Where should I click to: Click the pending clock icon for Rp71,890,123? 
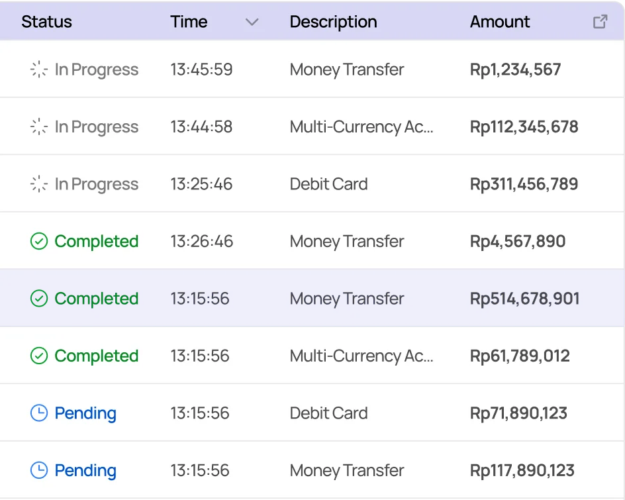click(x=39, y=413)
